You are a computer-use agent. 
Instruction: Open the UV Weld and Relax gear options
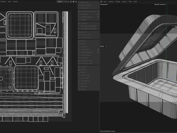point(98,17)
